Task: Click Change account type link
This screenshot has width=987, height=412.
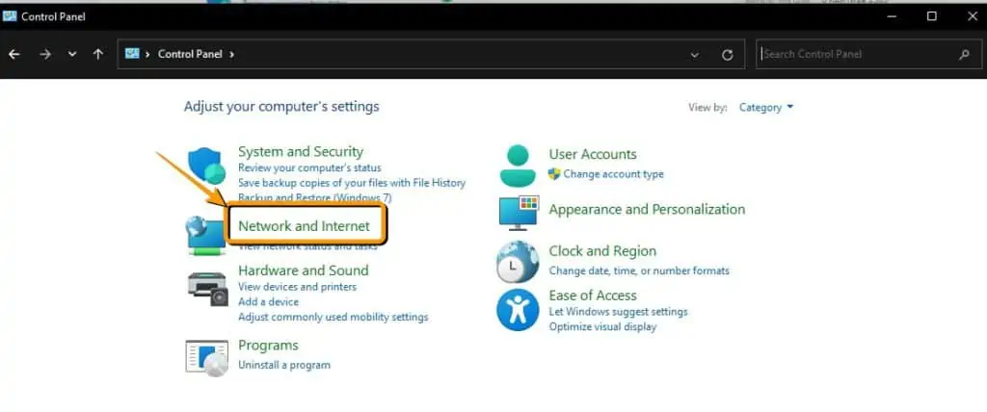Action: (x=613, y=174)
